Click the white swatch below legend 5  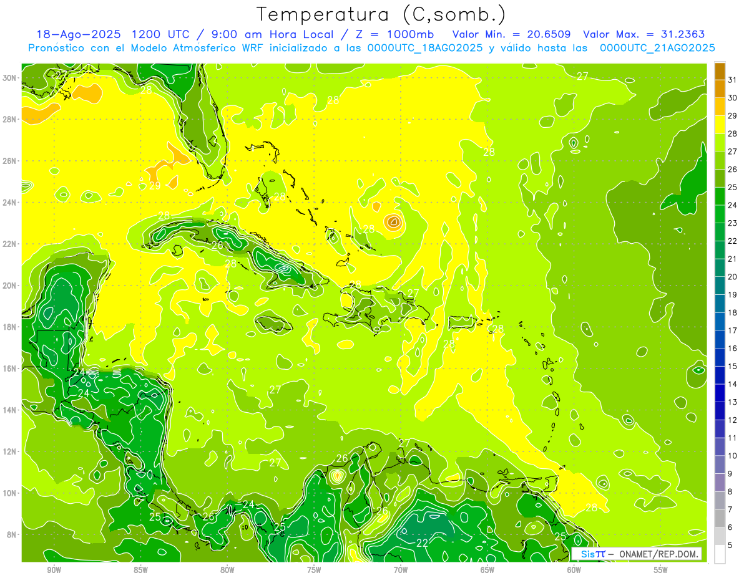pos(720,554)
